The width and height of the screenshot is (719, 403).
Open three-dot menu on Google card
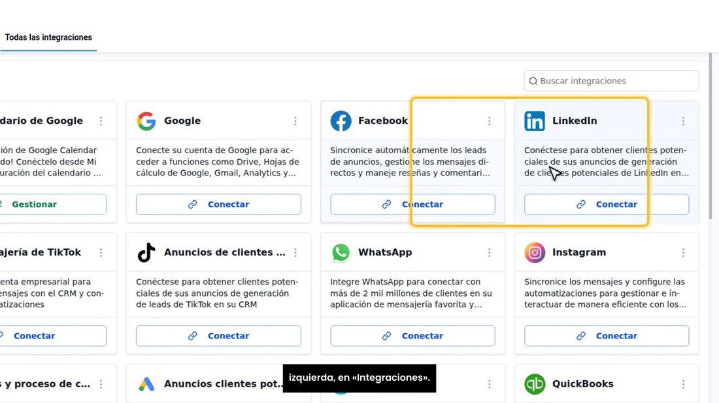(x=295, y=121)
